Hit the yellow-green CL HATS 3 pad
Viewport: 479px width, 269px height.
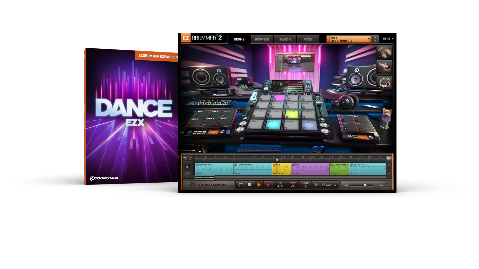tap(292, 114)
